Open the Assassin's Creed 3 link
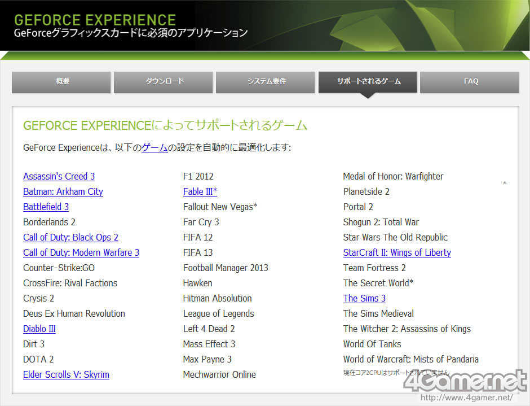The image size is (530, 406). (x=59, y=176)
